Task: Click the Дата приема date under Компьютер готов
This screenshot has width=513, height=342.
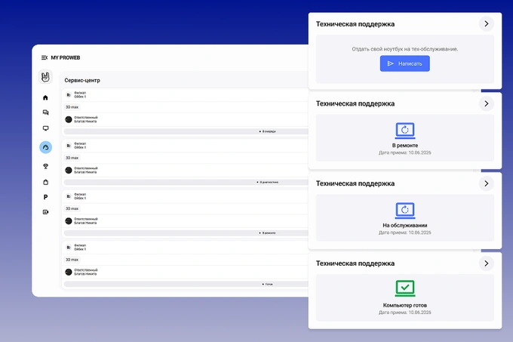Action: coord(405,313)
